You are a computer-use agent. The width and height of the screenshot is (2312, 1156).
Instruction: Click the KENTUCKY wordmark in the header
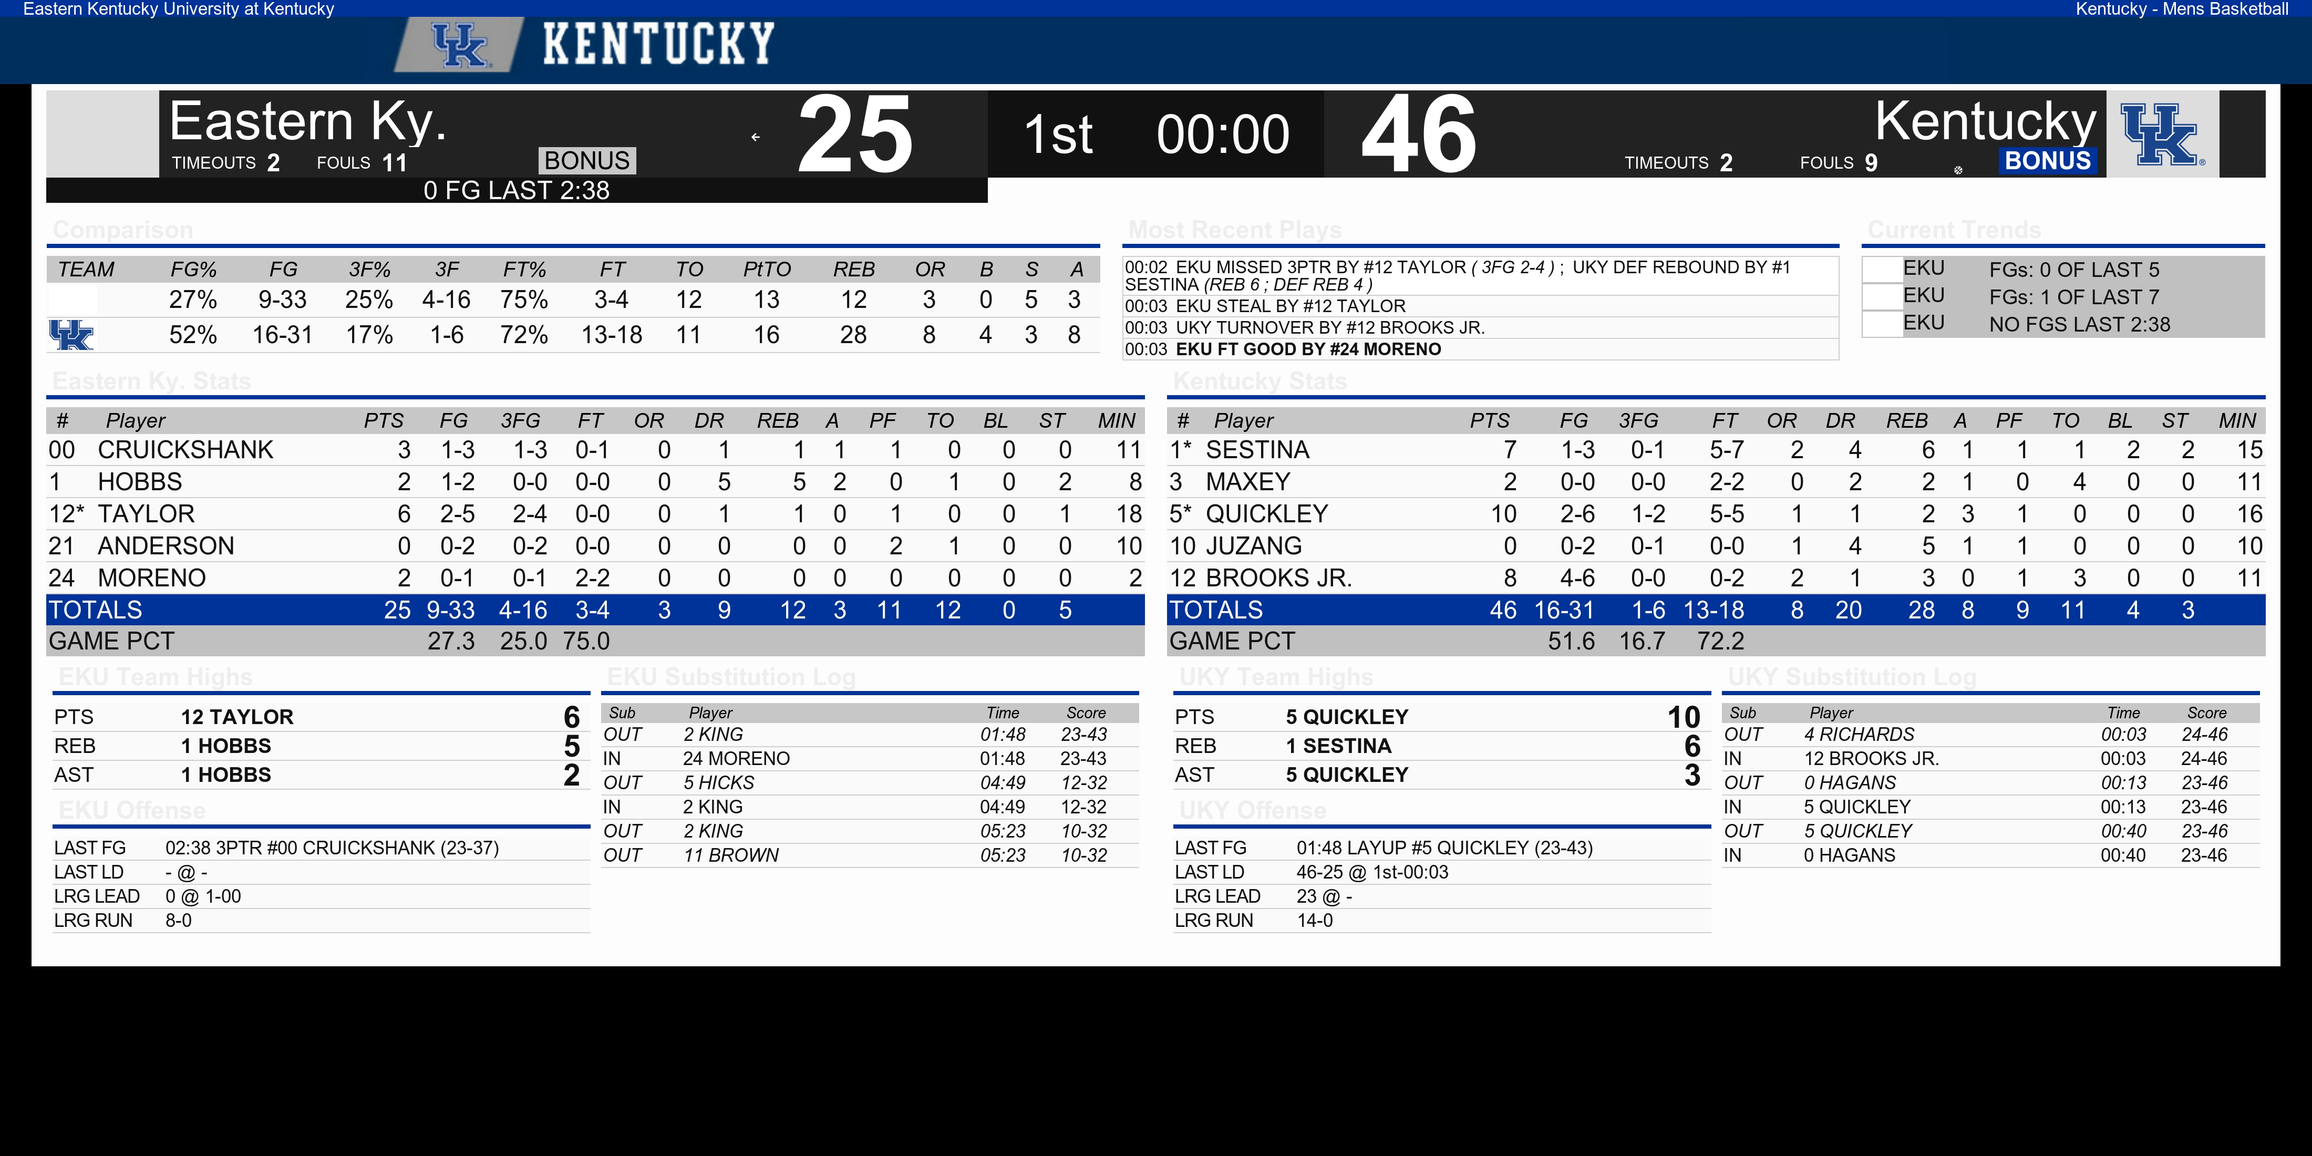point(658,44)
